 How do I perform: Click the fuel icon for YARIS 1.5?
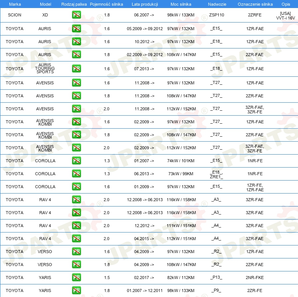[76, 278]
